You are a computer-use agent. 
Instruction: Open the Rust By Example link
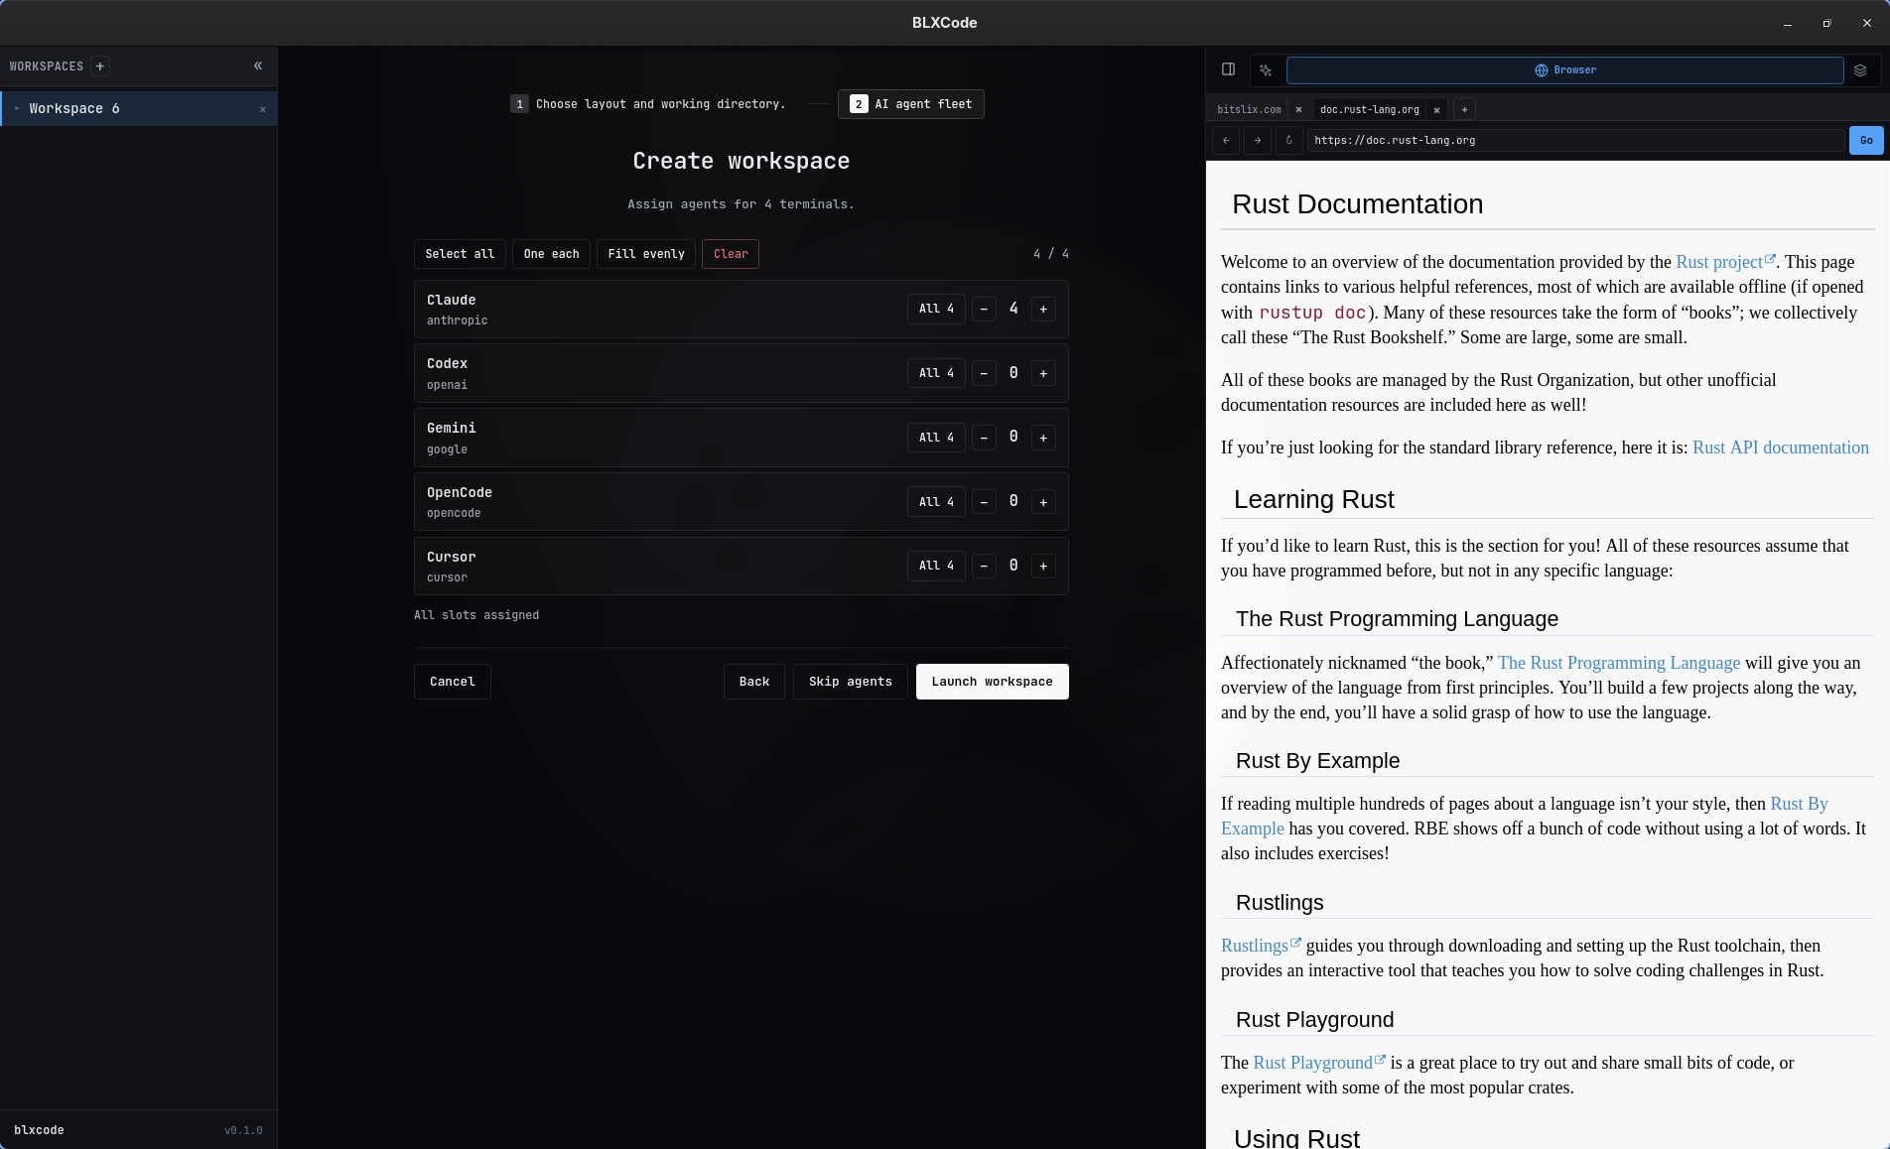coord(1799,804)
